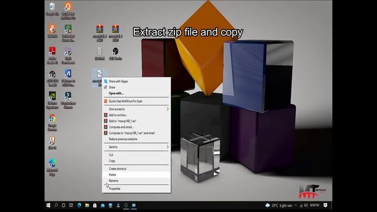
Task: Open taskbar Search magnifier
Action: [x=56, y=206]
